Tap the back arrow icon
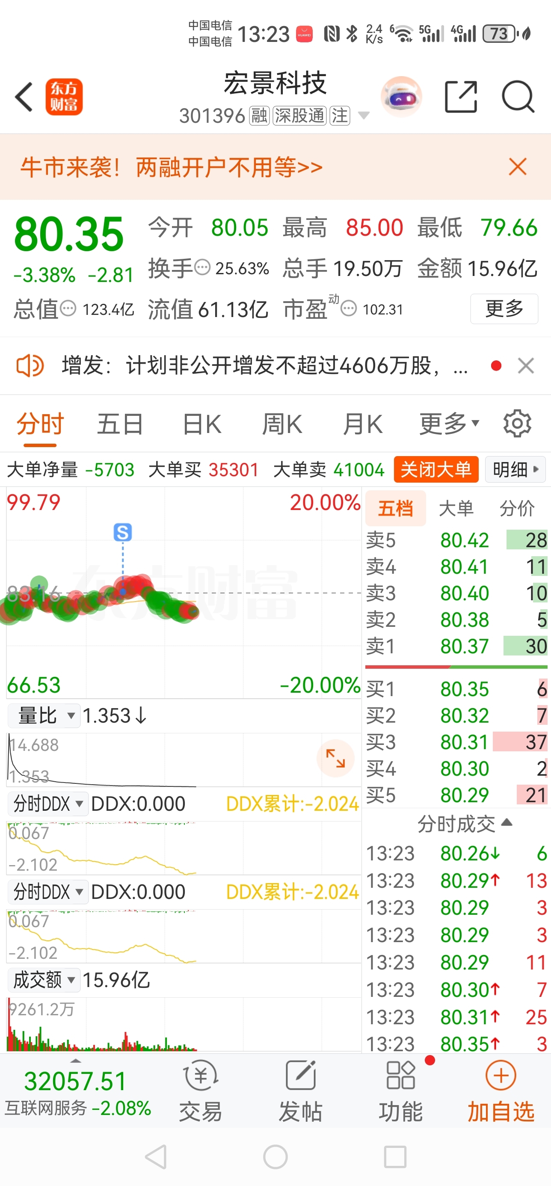551x1186 pixels. 24,97
